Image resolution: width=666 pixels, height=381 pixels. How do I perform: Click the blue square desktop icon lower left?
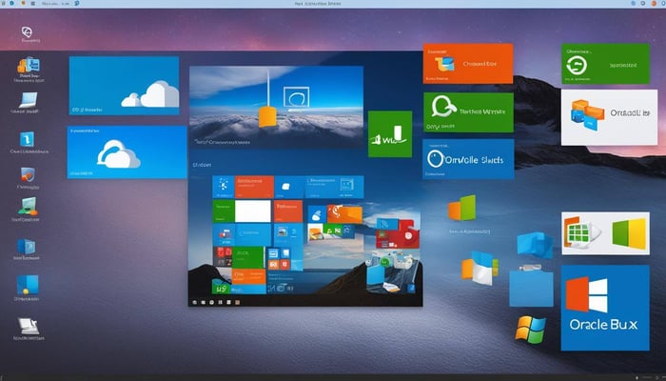click(x=27, y=283)
